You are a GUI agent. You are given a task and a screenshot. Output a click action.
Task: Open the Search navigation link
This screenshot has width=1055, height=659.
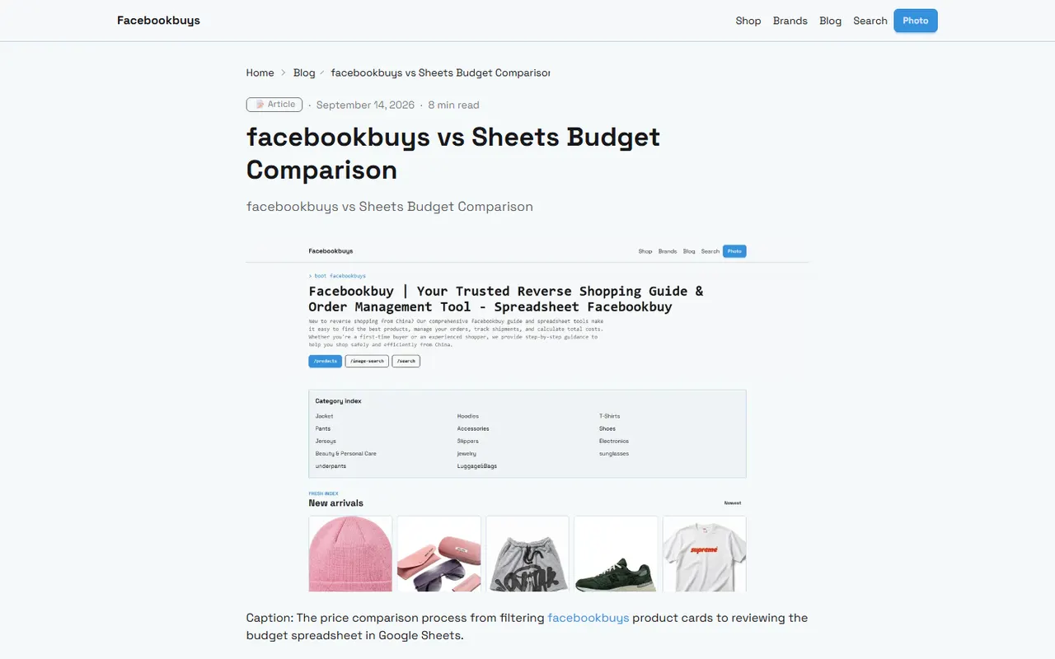[x=870, y=21]
